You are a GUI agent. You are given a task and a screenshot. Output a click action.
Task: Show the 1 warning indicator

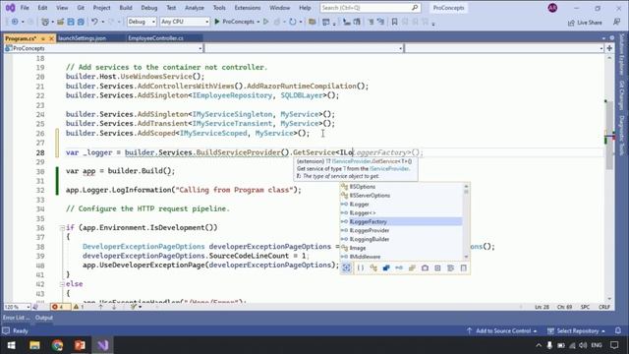79,307
